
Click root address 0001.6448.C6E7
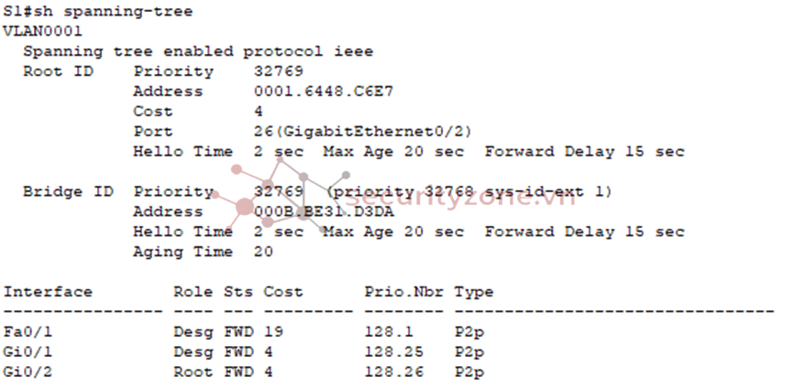pos(324,92)
